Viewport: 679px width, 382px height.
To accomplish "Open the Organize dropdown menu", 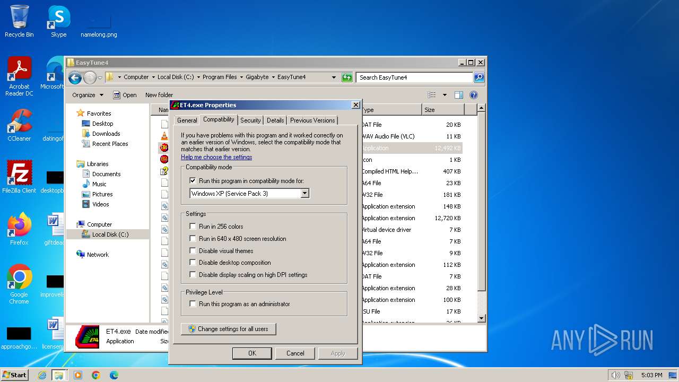I will point(88,95).
